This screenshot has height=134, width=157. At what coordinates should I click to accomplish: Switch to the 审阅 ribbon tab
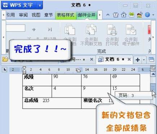coord(23,15)
